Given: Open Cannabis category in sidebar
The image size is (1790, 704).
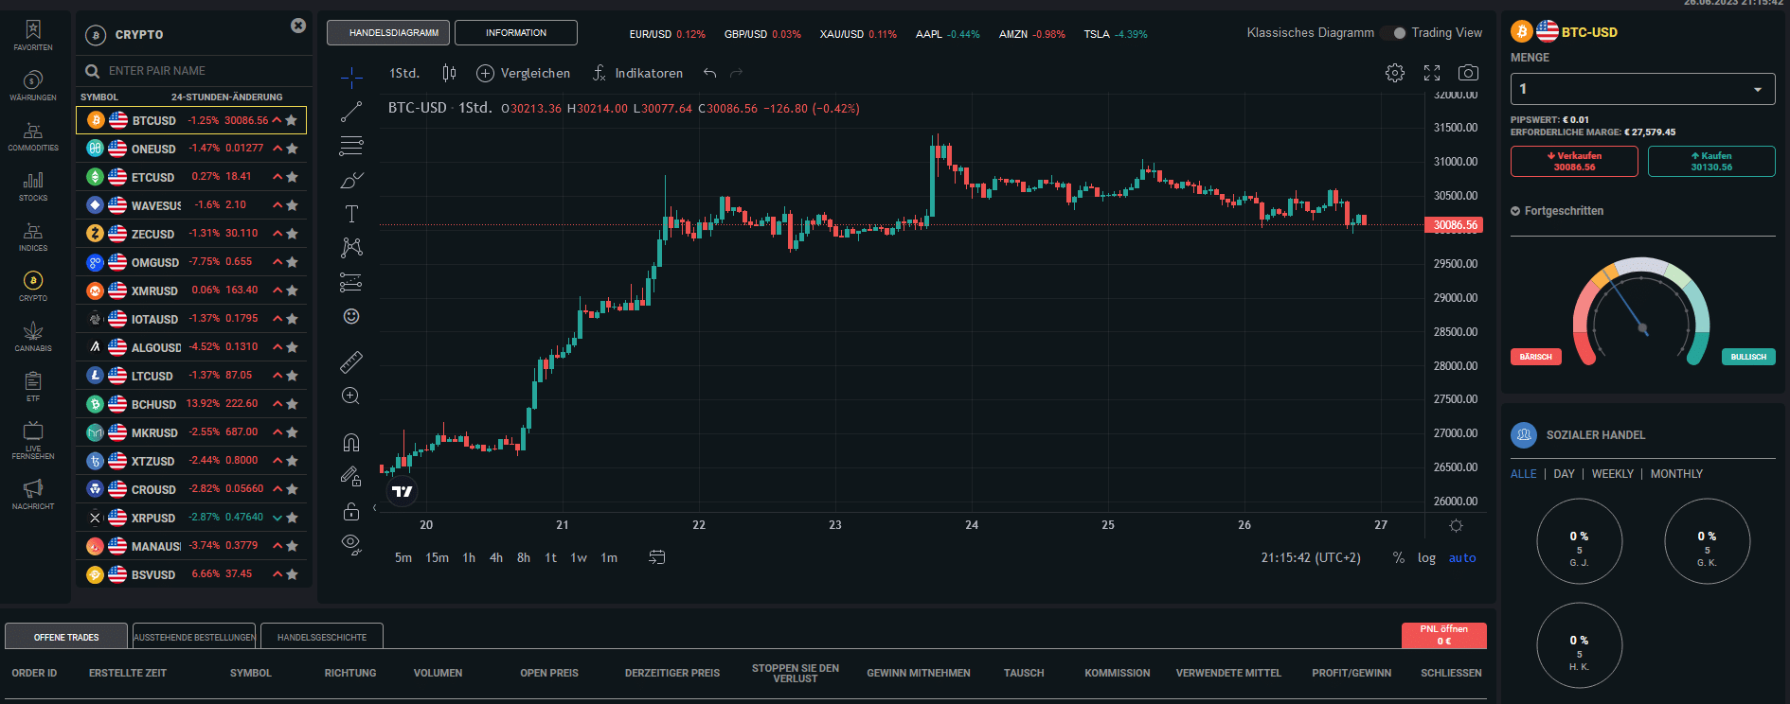Looking at the screenshot, I should click(33, 337).
